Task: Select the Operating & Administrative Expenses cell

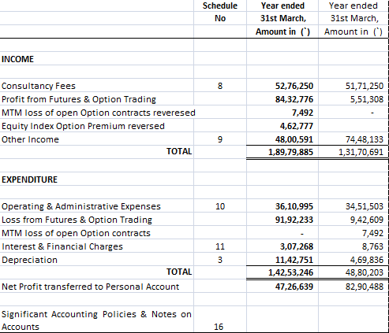Action: click(96, 206)
